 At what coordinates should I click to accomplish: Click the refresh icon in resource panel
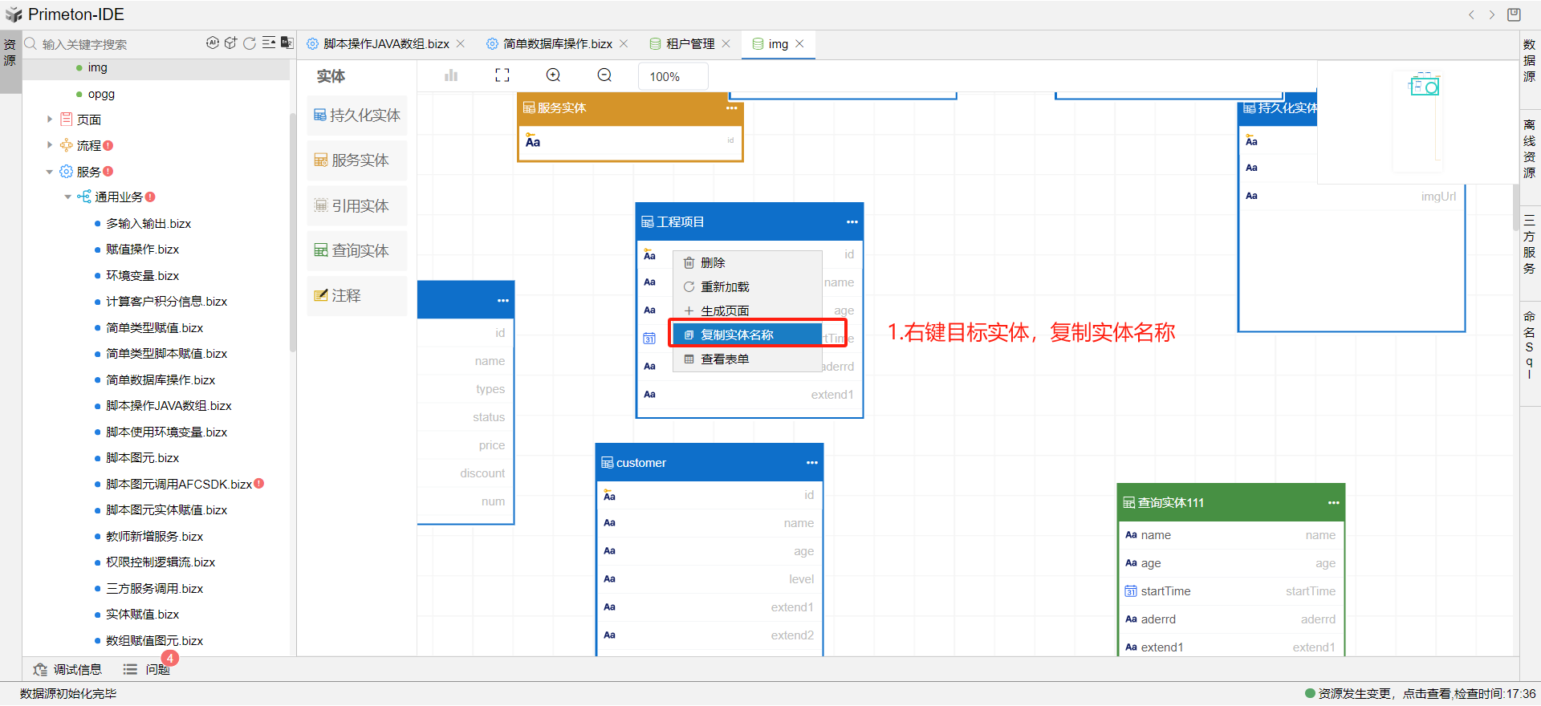[250, 43]
